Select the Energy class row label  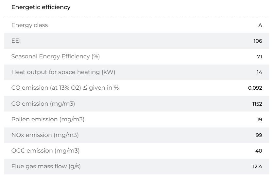click(29, 25)
